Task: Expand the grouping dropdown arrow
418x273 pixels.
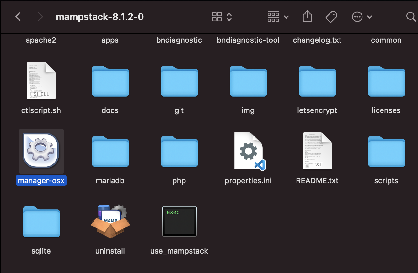Action: click(286, 17)
